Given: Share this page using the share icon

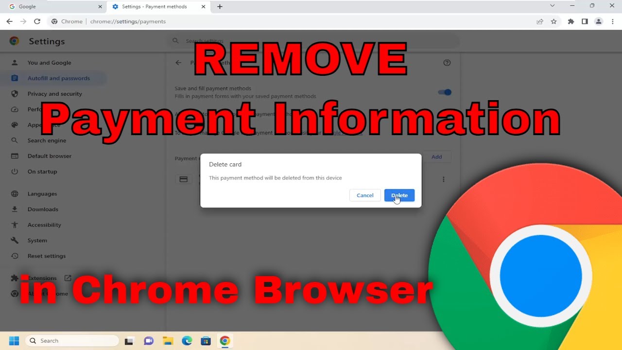Looking at the screenshot, I should click(x=540, y=21).
